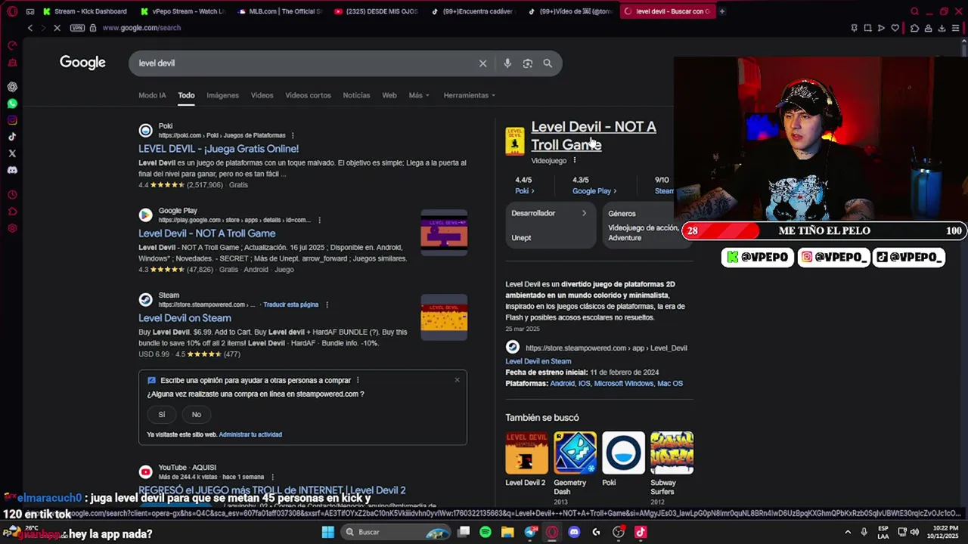Go to Google homepage via logo

coord(82,63)
